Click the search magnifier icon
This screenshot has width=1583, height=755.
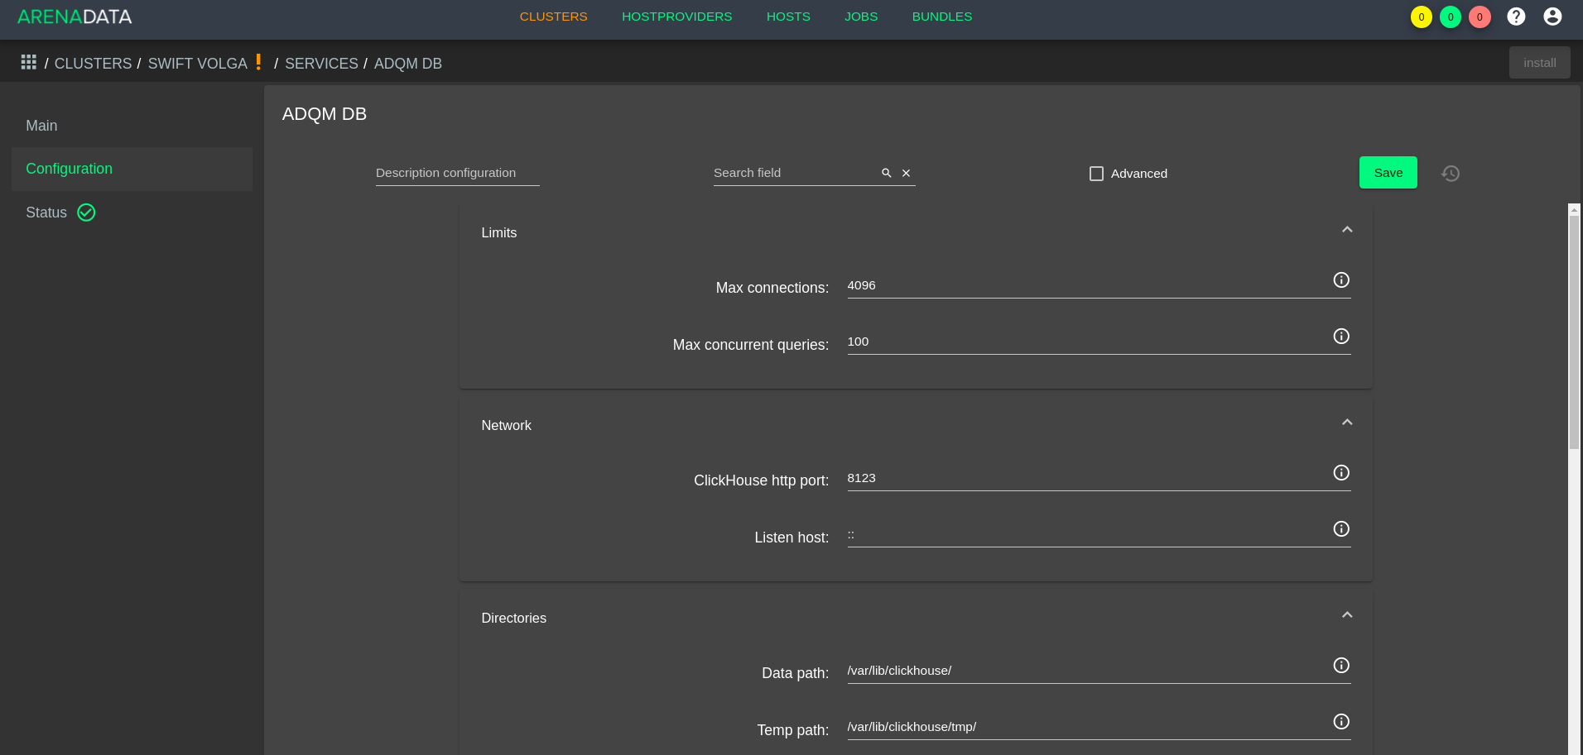[887, 173]
